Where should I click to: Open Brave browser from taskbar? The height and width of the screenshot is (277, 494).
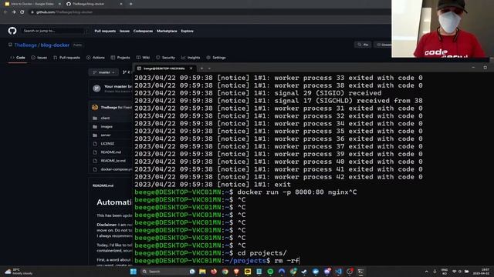click(236, 272)
